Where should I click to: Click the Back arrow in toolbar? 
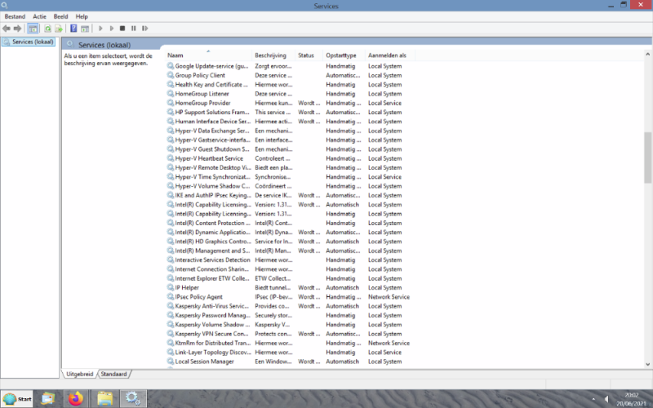tap(7, 29)
